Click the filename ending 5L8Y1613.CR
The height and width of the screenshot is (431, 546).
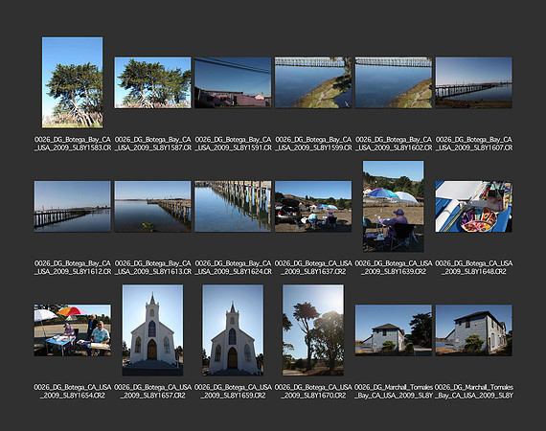tap(153, 267)
